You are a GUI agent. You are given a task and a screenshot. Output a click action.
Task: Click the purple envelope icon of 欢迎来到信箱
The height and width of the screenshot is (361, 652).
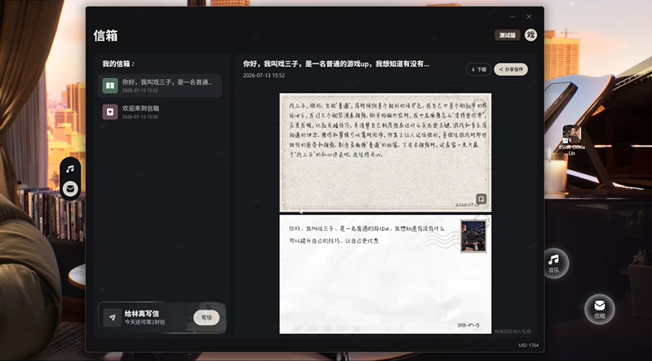click(x=110, y=112)
